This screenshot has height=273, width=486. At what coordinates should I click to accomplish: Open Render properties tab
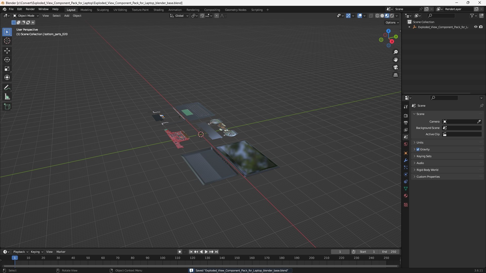406,116
